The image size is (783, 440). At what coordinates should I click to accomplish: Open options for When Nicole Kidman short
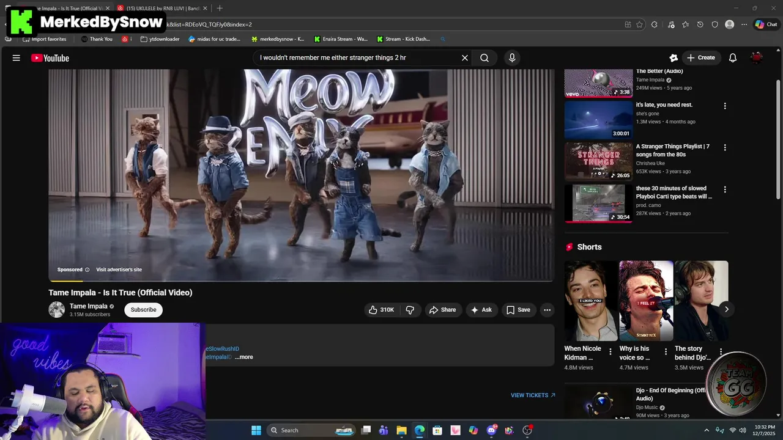(610, 351)
